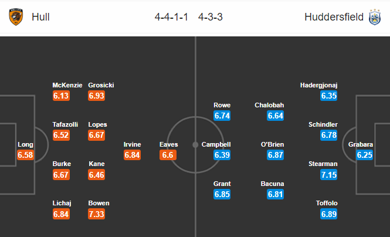This screenshot has height=237, width=390.
Task: Open player Hadergjonaj's name
Action: [x=318, y=85]
